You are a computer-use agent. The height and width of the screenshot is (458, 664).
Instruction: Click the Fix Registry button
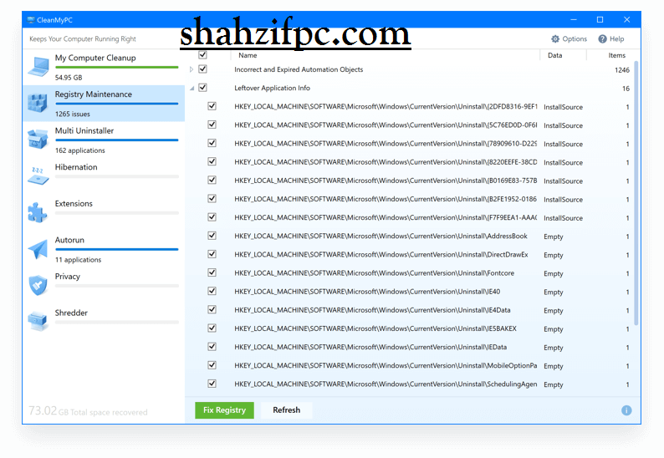[224, 410]
